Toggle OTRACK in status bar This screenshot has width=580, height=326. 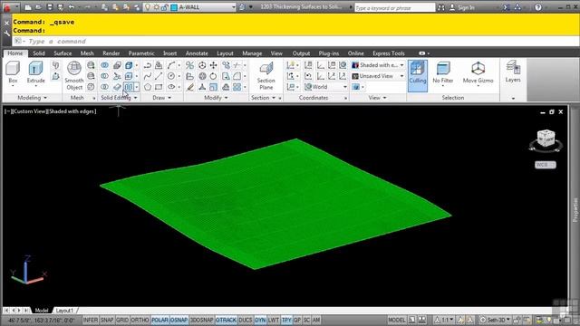pos(226,320)
